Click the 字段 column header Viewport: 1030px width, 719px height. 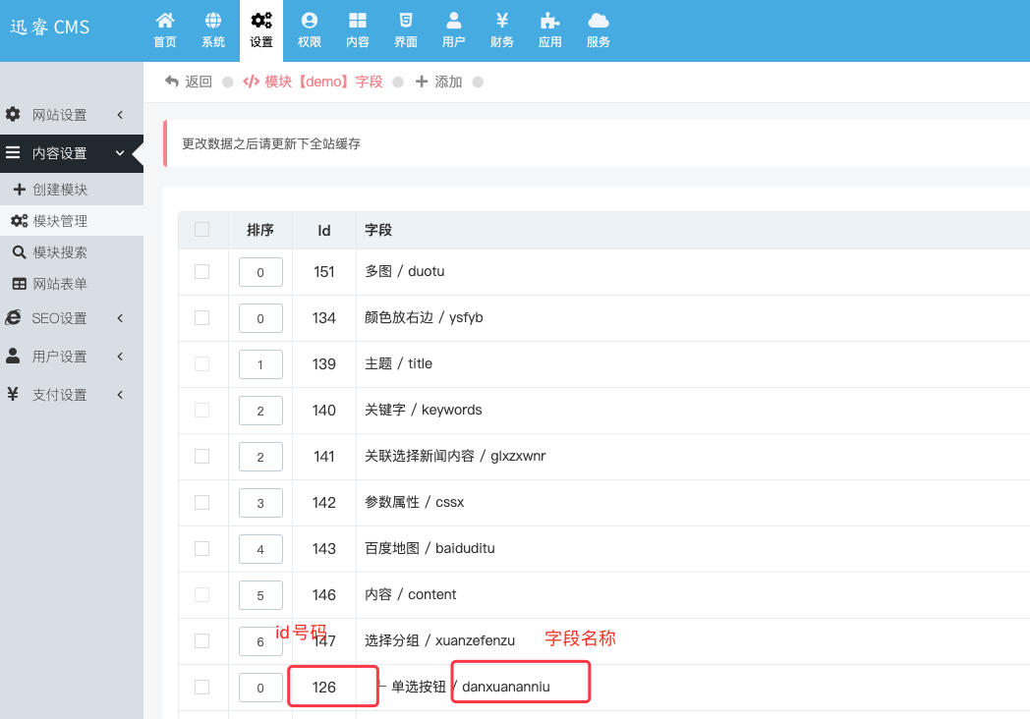point(377,230)
